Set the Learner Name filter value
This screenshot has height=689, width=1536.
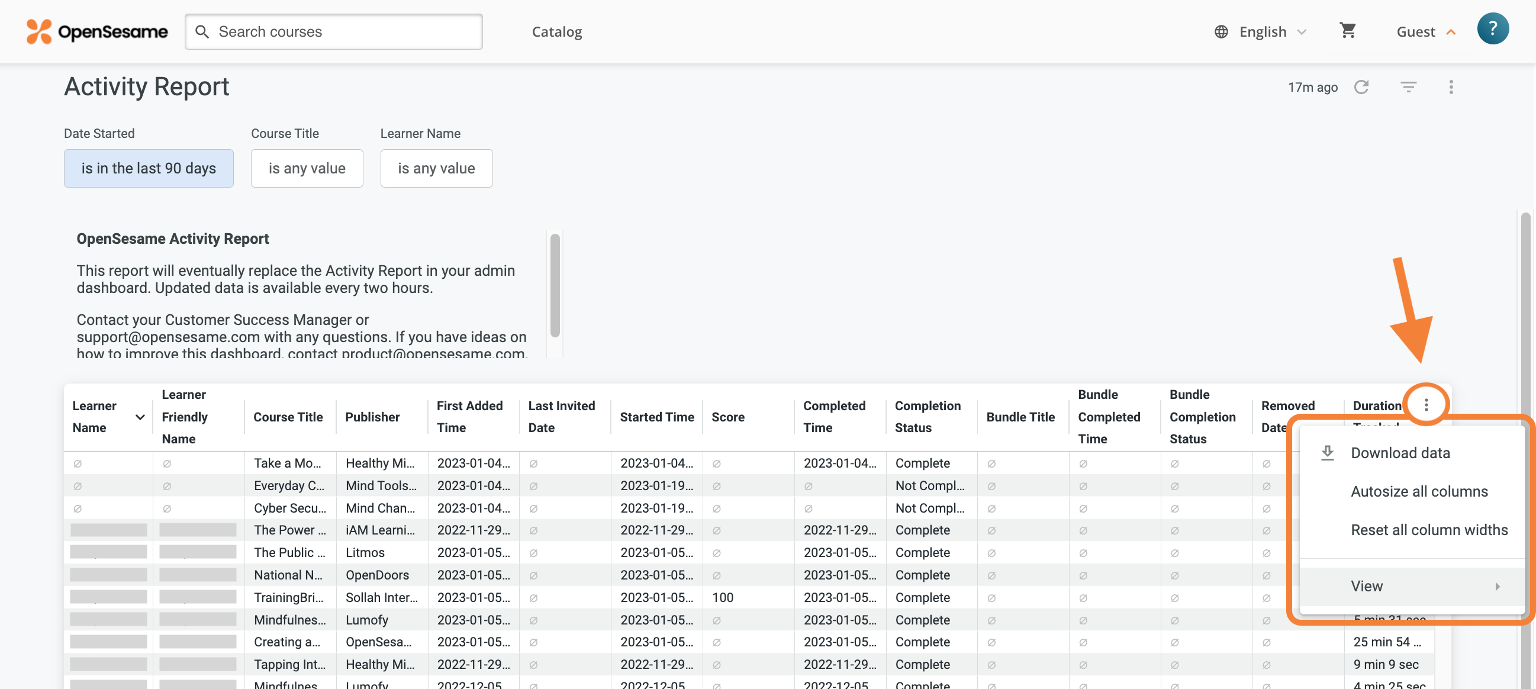[x=436, y=168]
